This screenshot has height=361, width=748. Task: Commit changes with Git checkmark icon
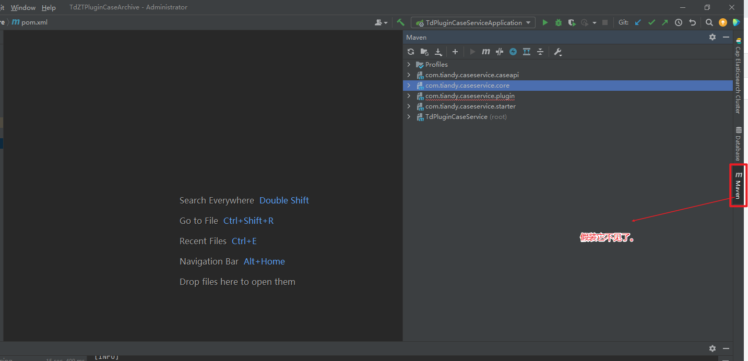coord(651,22)
